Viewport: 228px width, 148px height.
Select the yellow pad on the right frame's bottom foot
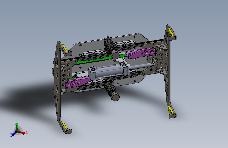click(171, 110)
